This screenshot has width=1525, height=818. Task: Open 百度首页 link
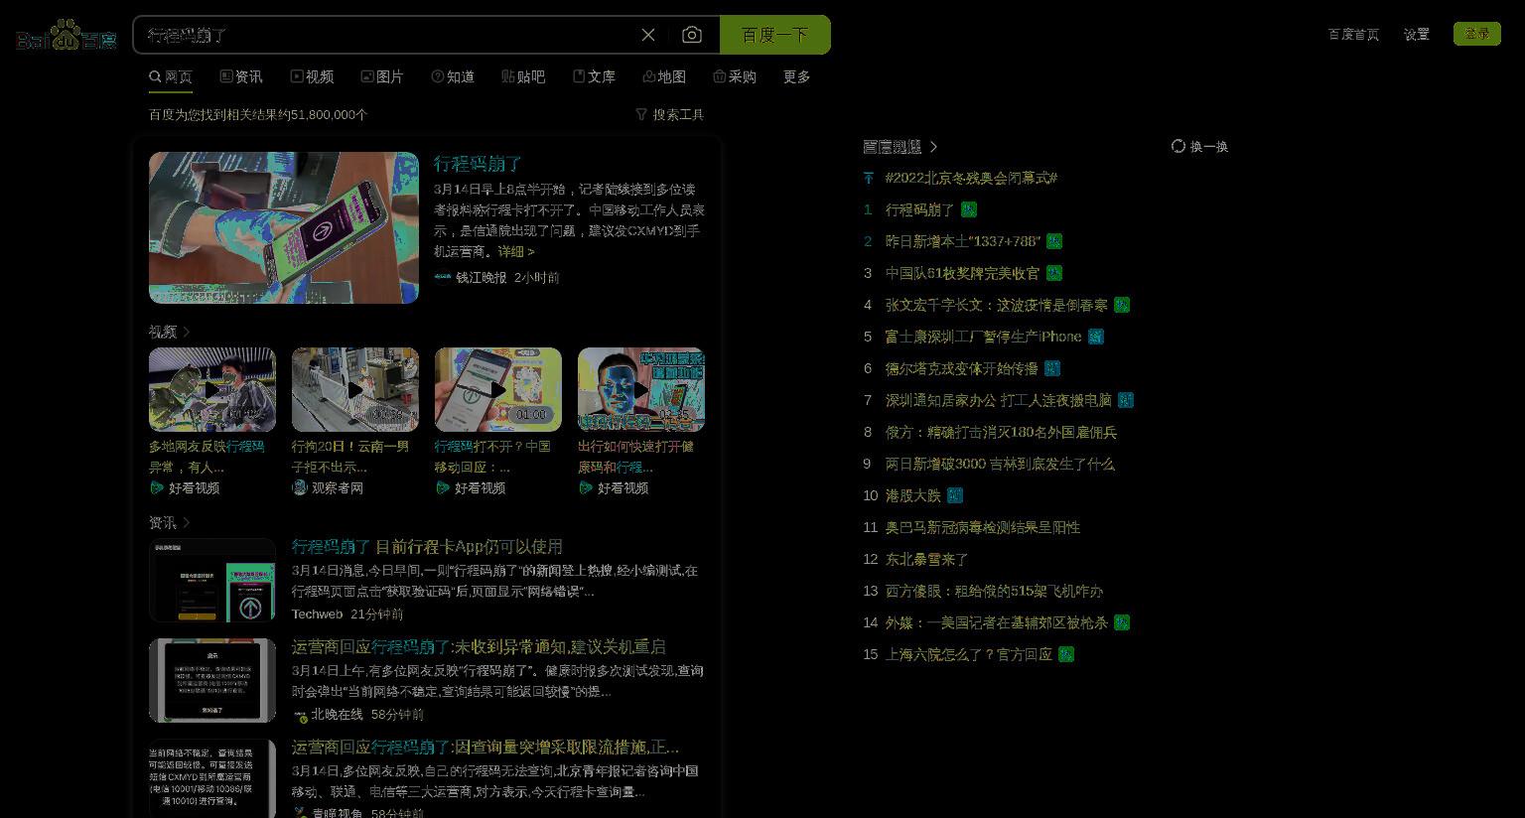pyautogui.click(x=1353, y=34)
